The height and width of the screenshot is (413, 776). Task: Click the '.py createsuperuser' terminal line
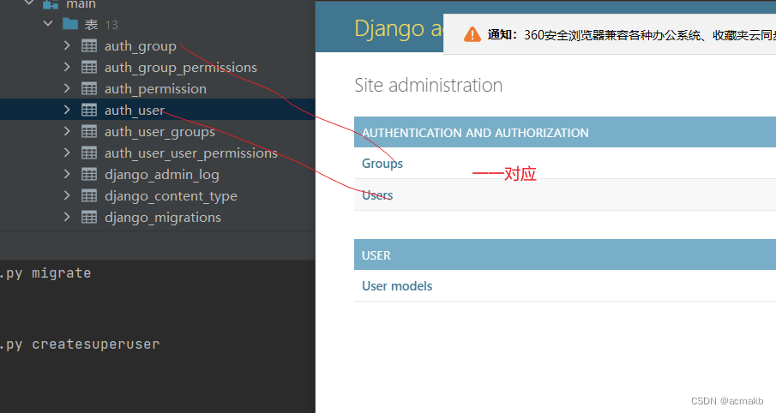click(x=80, y=344)
